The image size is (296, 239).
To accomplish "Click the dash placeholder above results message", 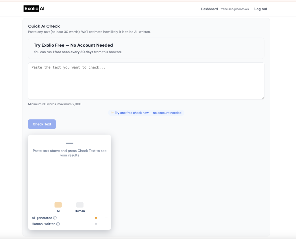I will pos(70,143).
